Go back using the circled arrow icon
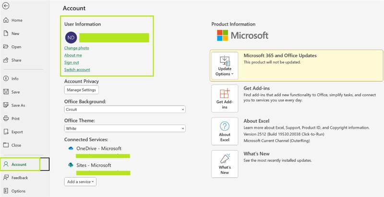The height and width of the screenshot is (197, 384). tap(6, 6)
